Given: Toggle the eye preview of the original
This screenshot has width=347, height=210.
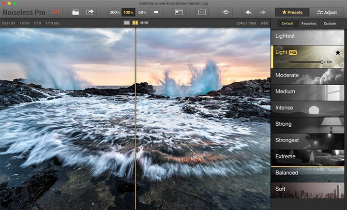Looking at the screenshot, I should [226, 12].
